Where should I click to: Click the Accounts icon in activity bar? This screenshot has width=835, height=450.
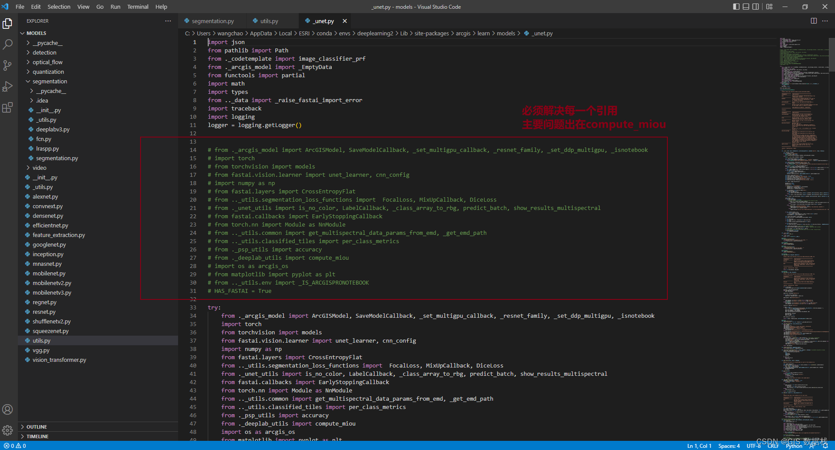coord(7,409)
